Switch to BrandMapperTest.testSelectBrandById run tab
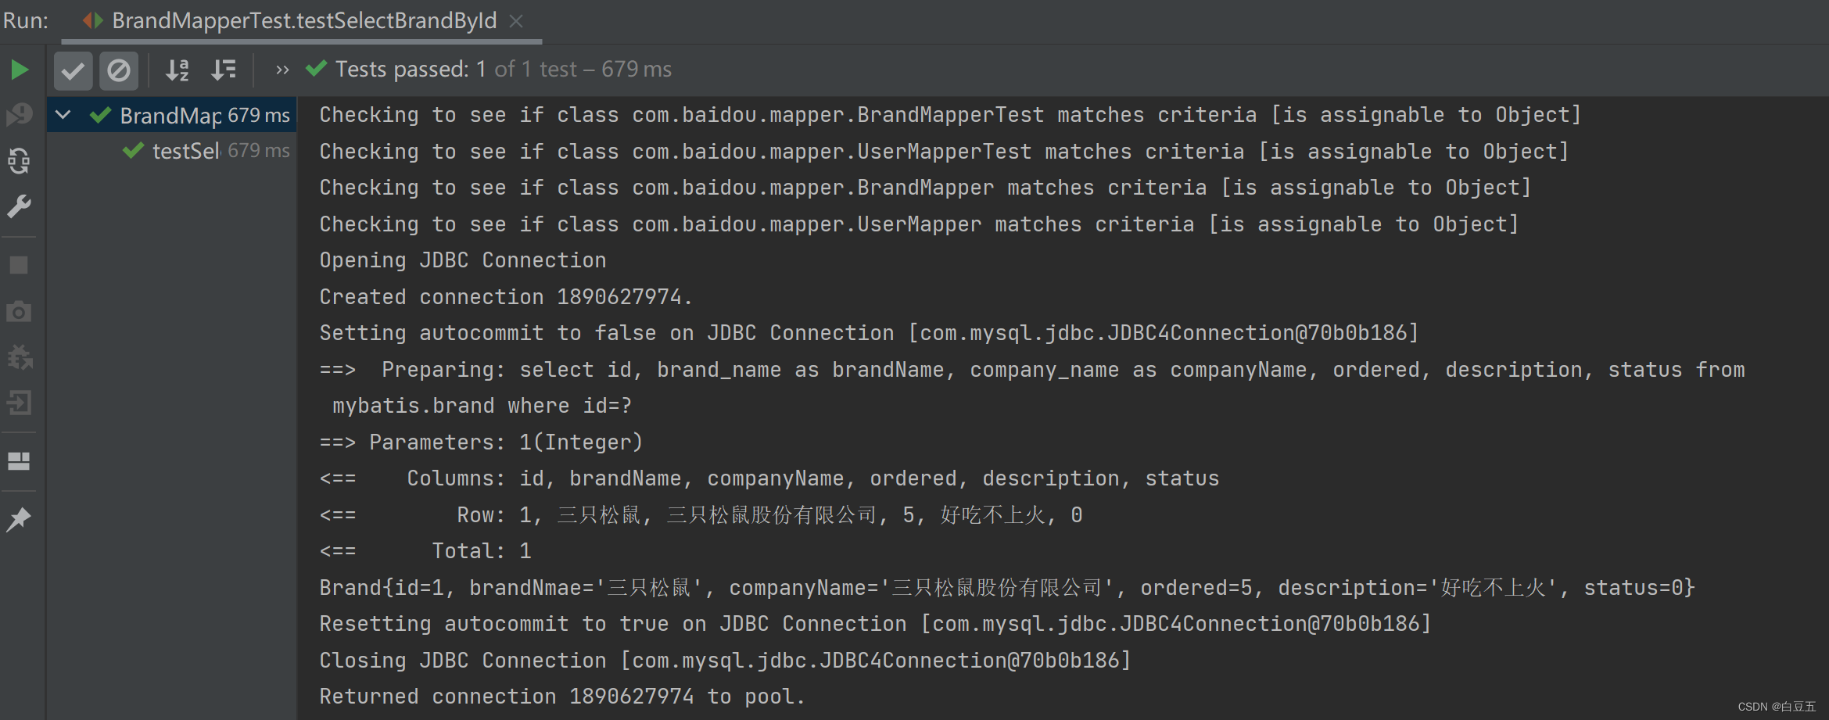Image resolution: width=1829 pixels, height=720 pixels. tap(303, 21)
